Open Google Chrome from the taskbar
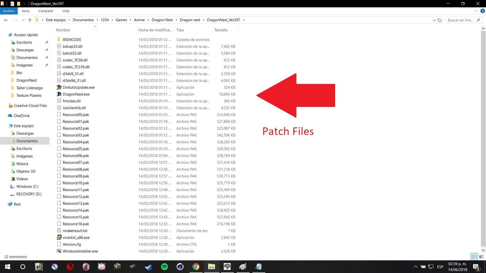 coord(196,267)
